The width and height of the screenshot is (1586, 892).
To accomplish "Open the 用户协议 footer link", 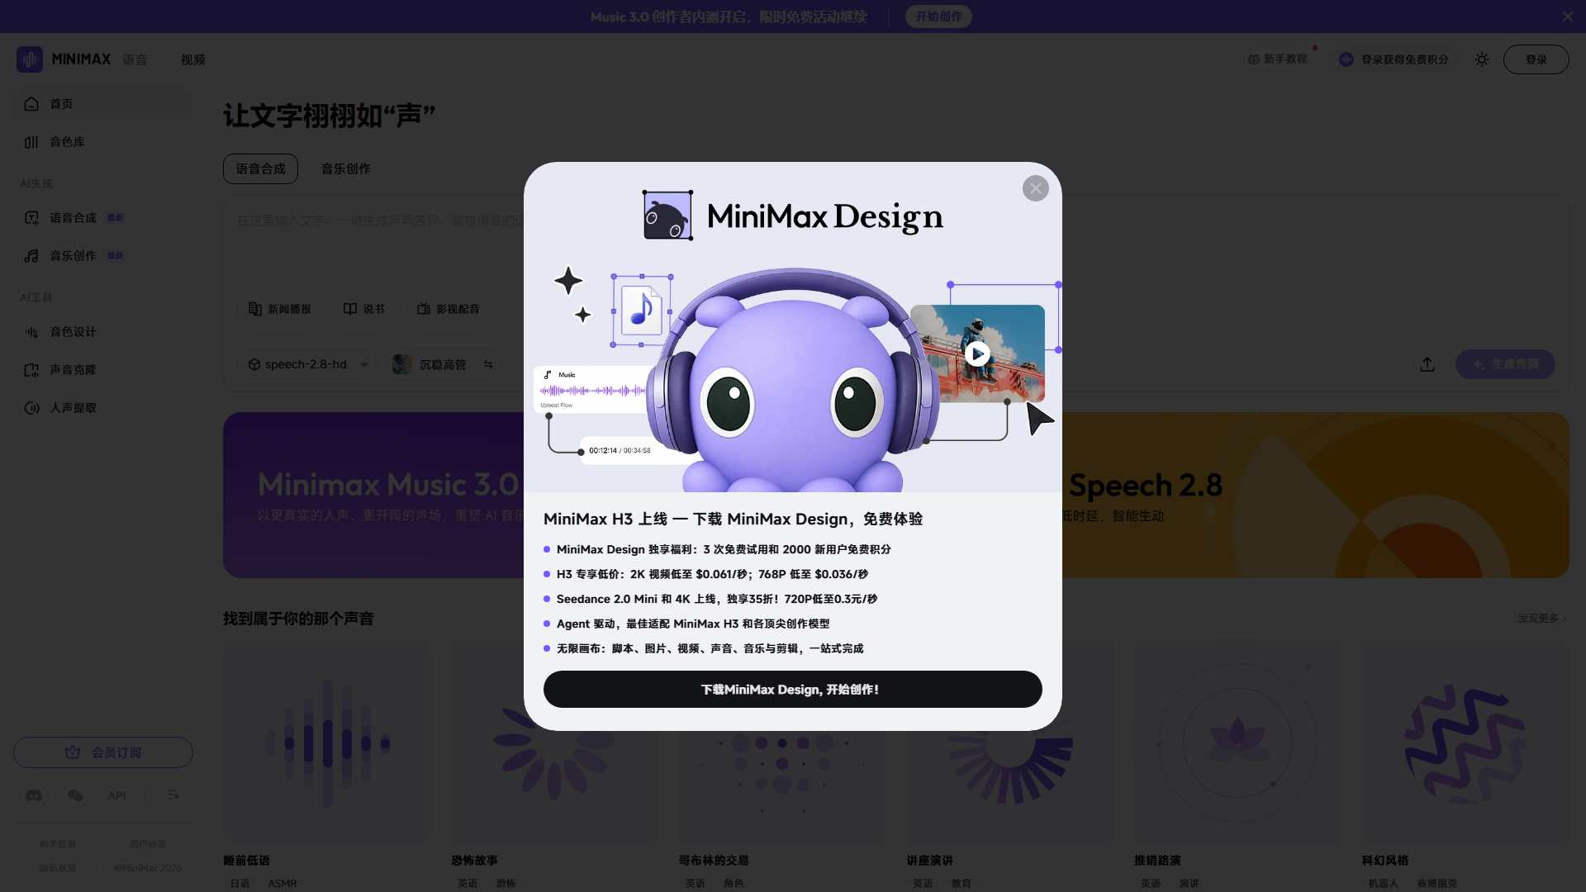I will (148, 844).
